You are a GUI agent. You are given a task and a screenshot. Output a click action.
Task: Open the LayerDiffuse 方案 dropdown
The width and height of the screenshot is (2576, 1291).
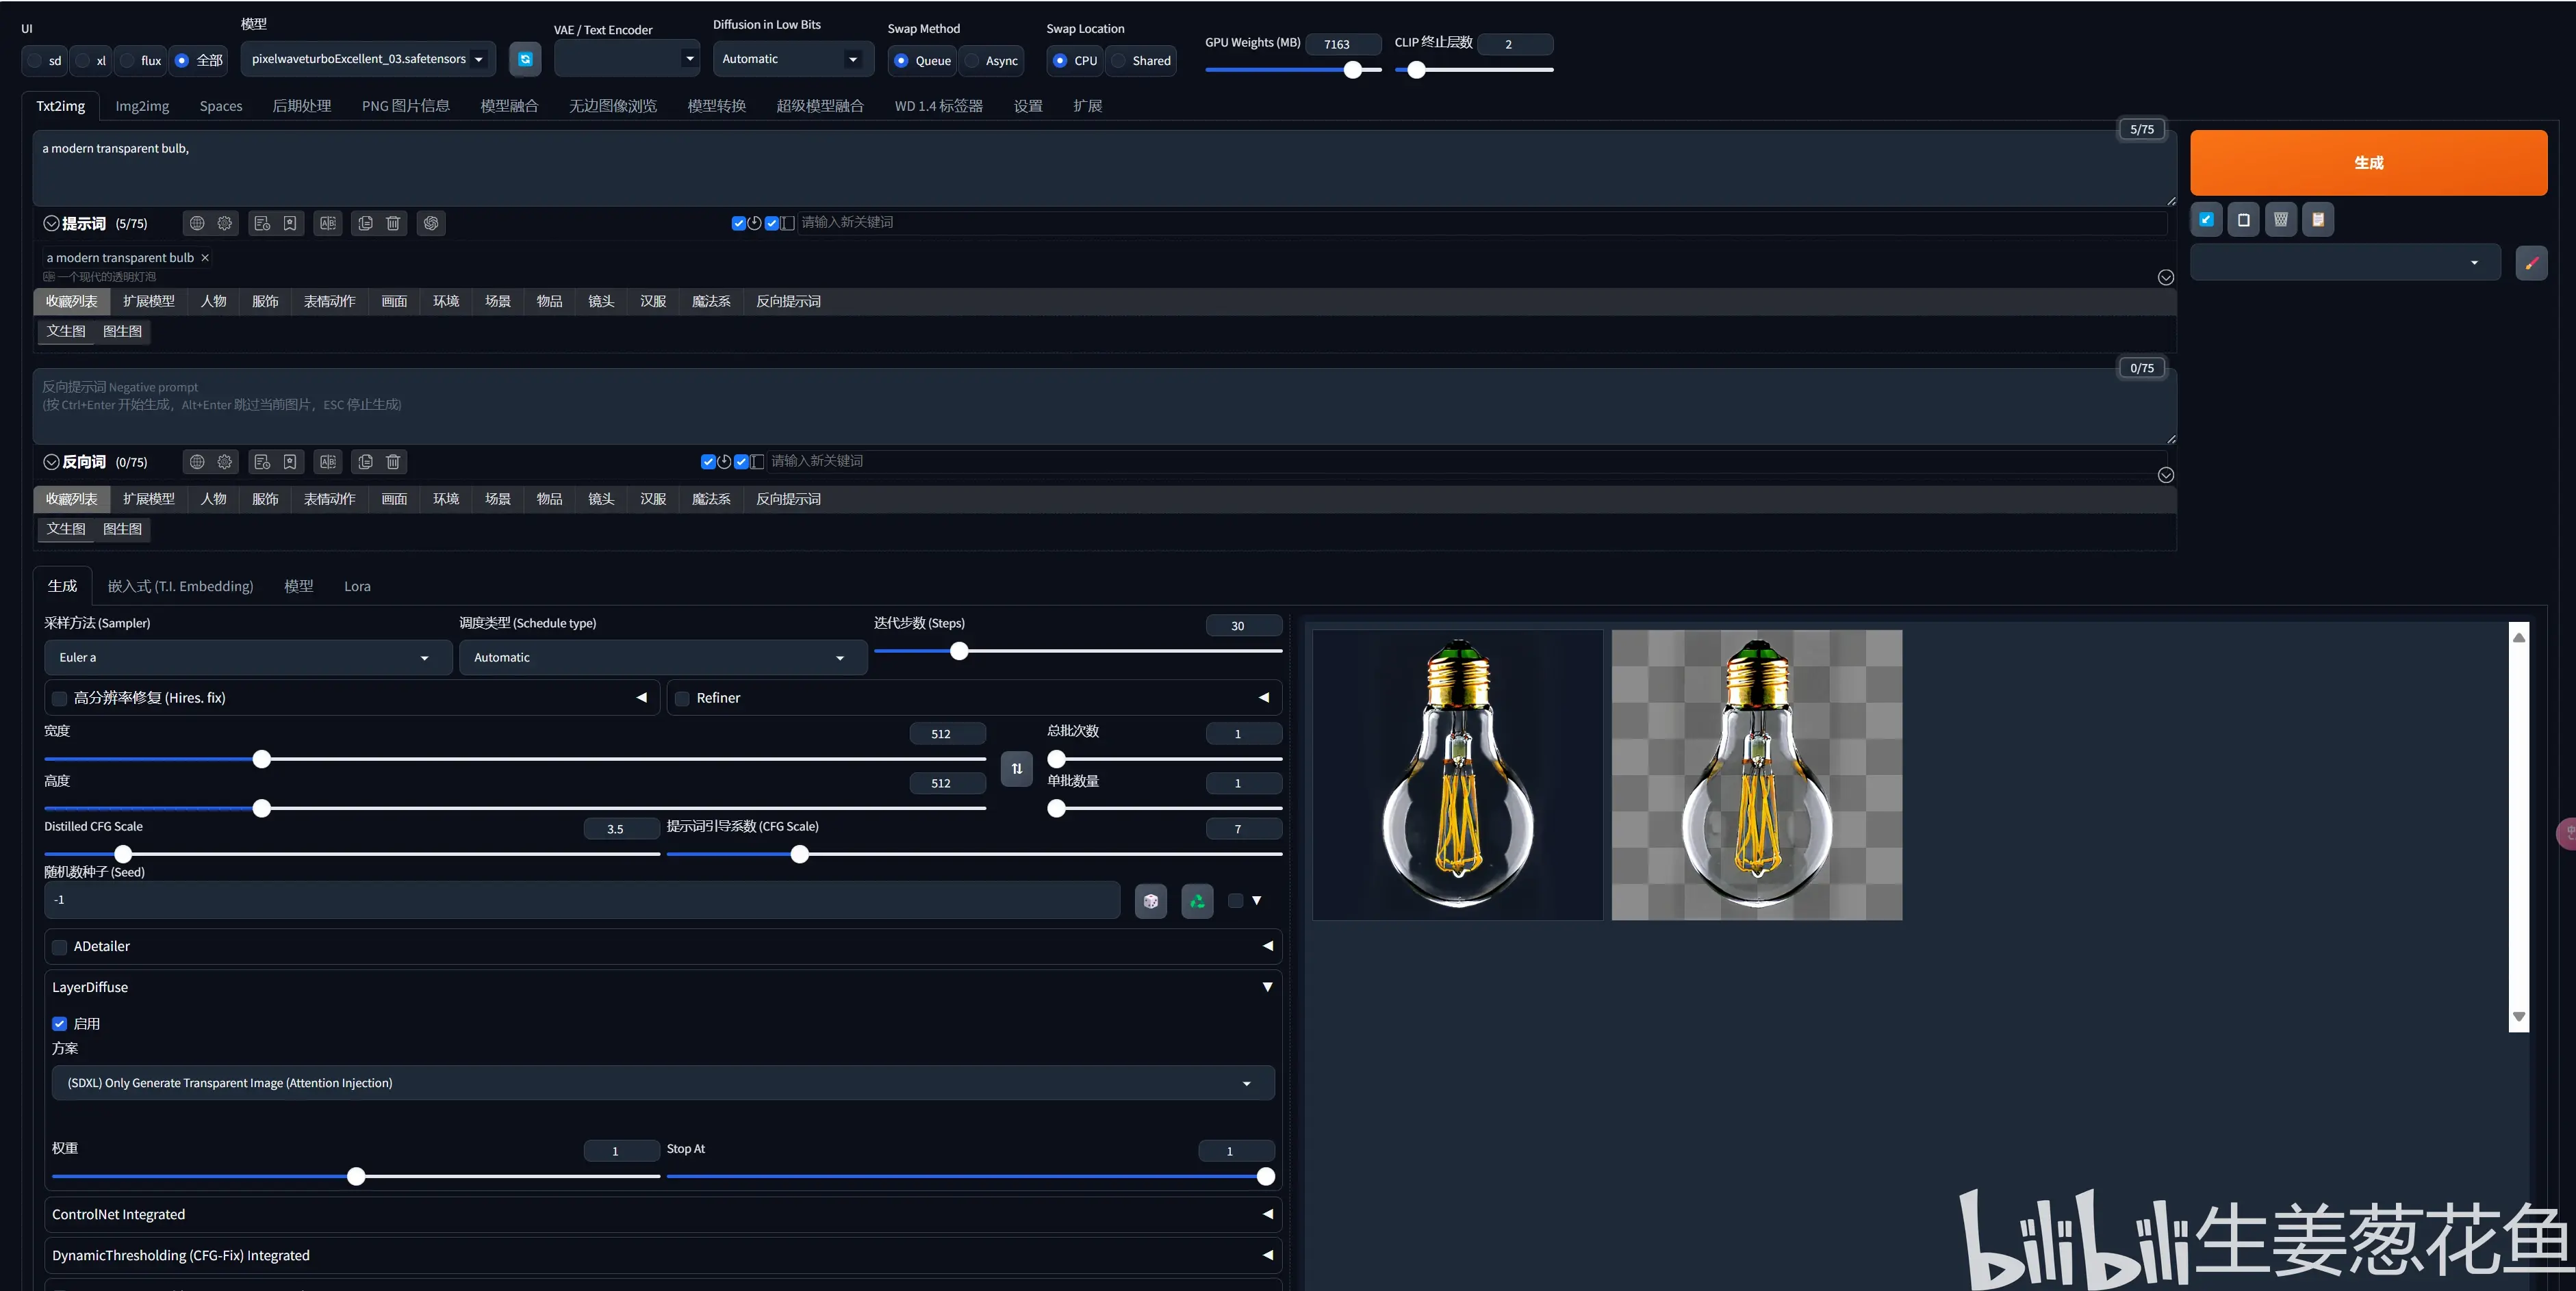coord(663,1083)
